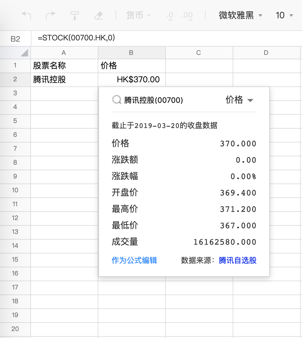The width and height of the screenshot is (302, 338).
Task: Click the 成交量 16162580.000 row
Action: [x=184, y=242]
